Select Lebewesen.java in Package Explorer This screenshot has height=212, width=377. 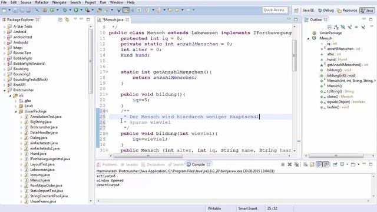tap(42, 170)
